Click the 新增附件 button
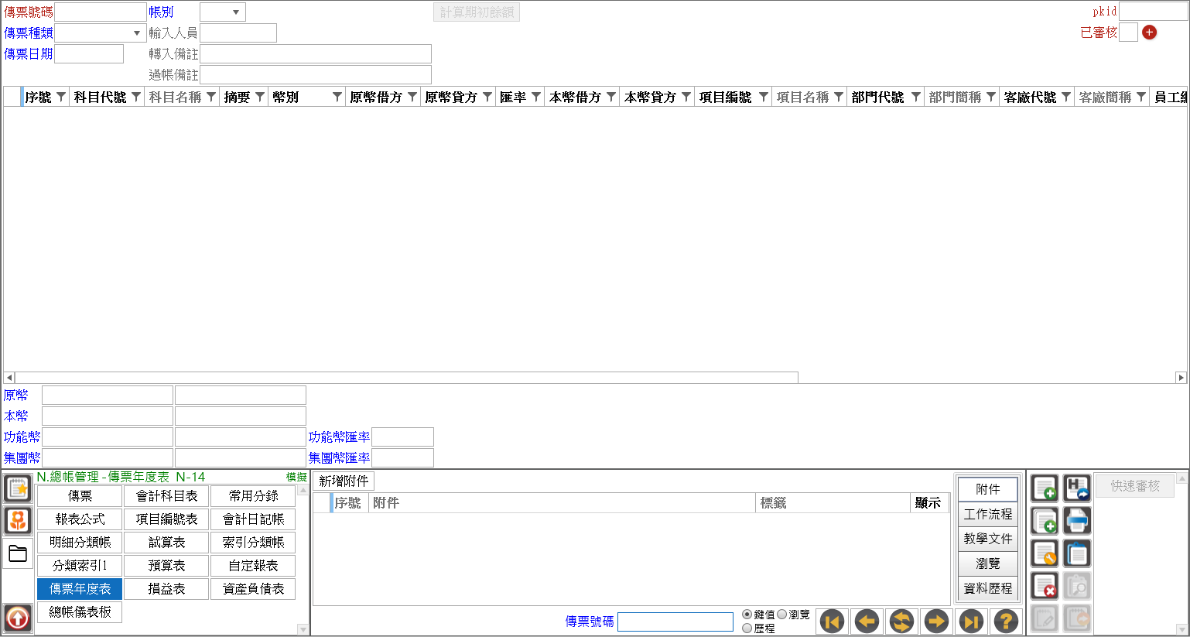The height and width of the screenshot is (637, 1190). 344,481
